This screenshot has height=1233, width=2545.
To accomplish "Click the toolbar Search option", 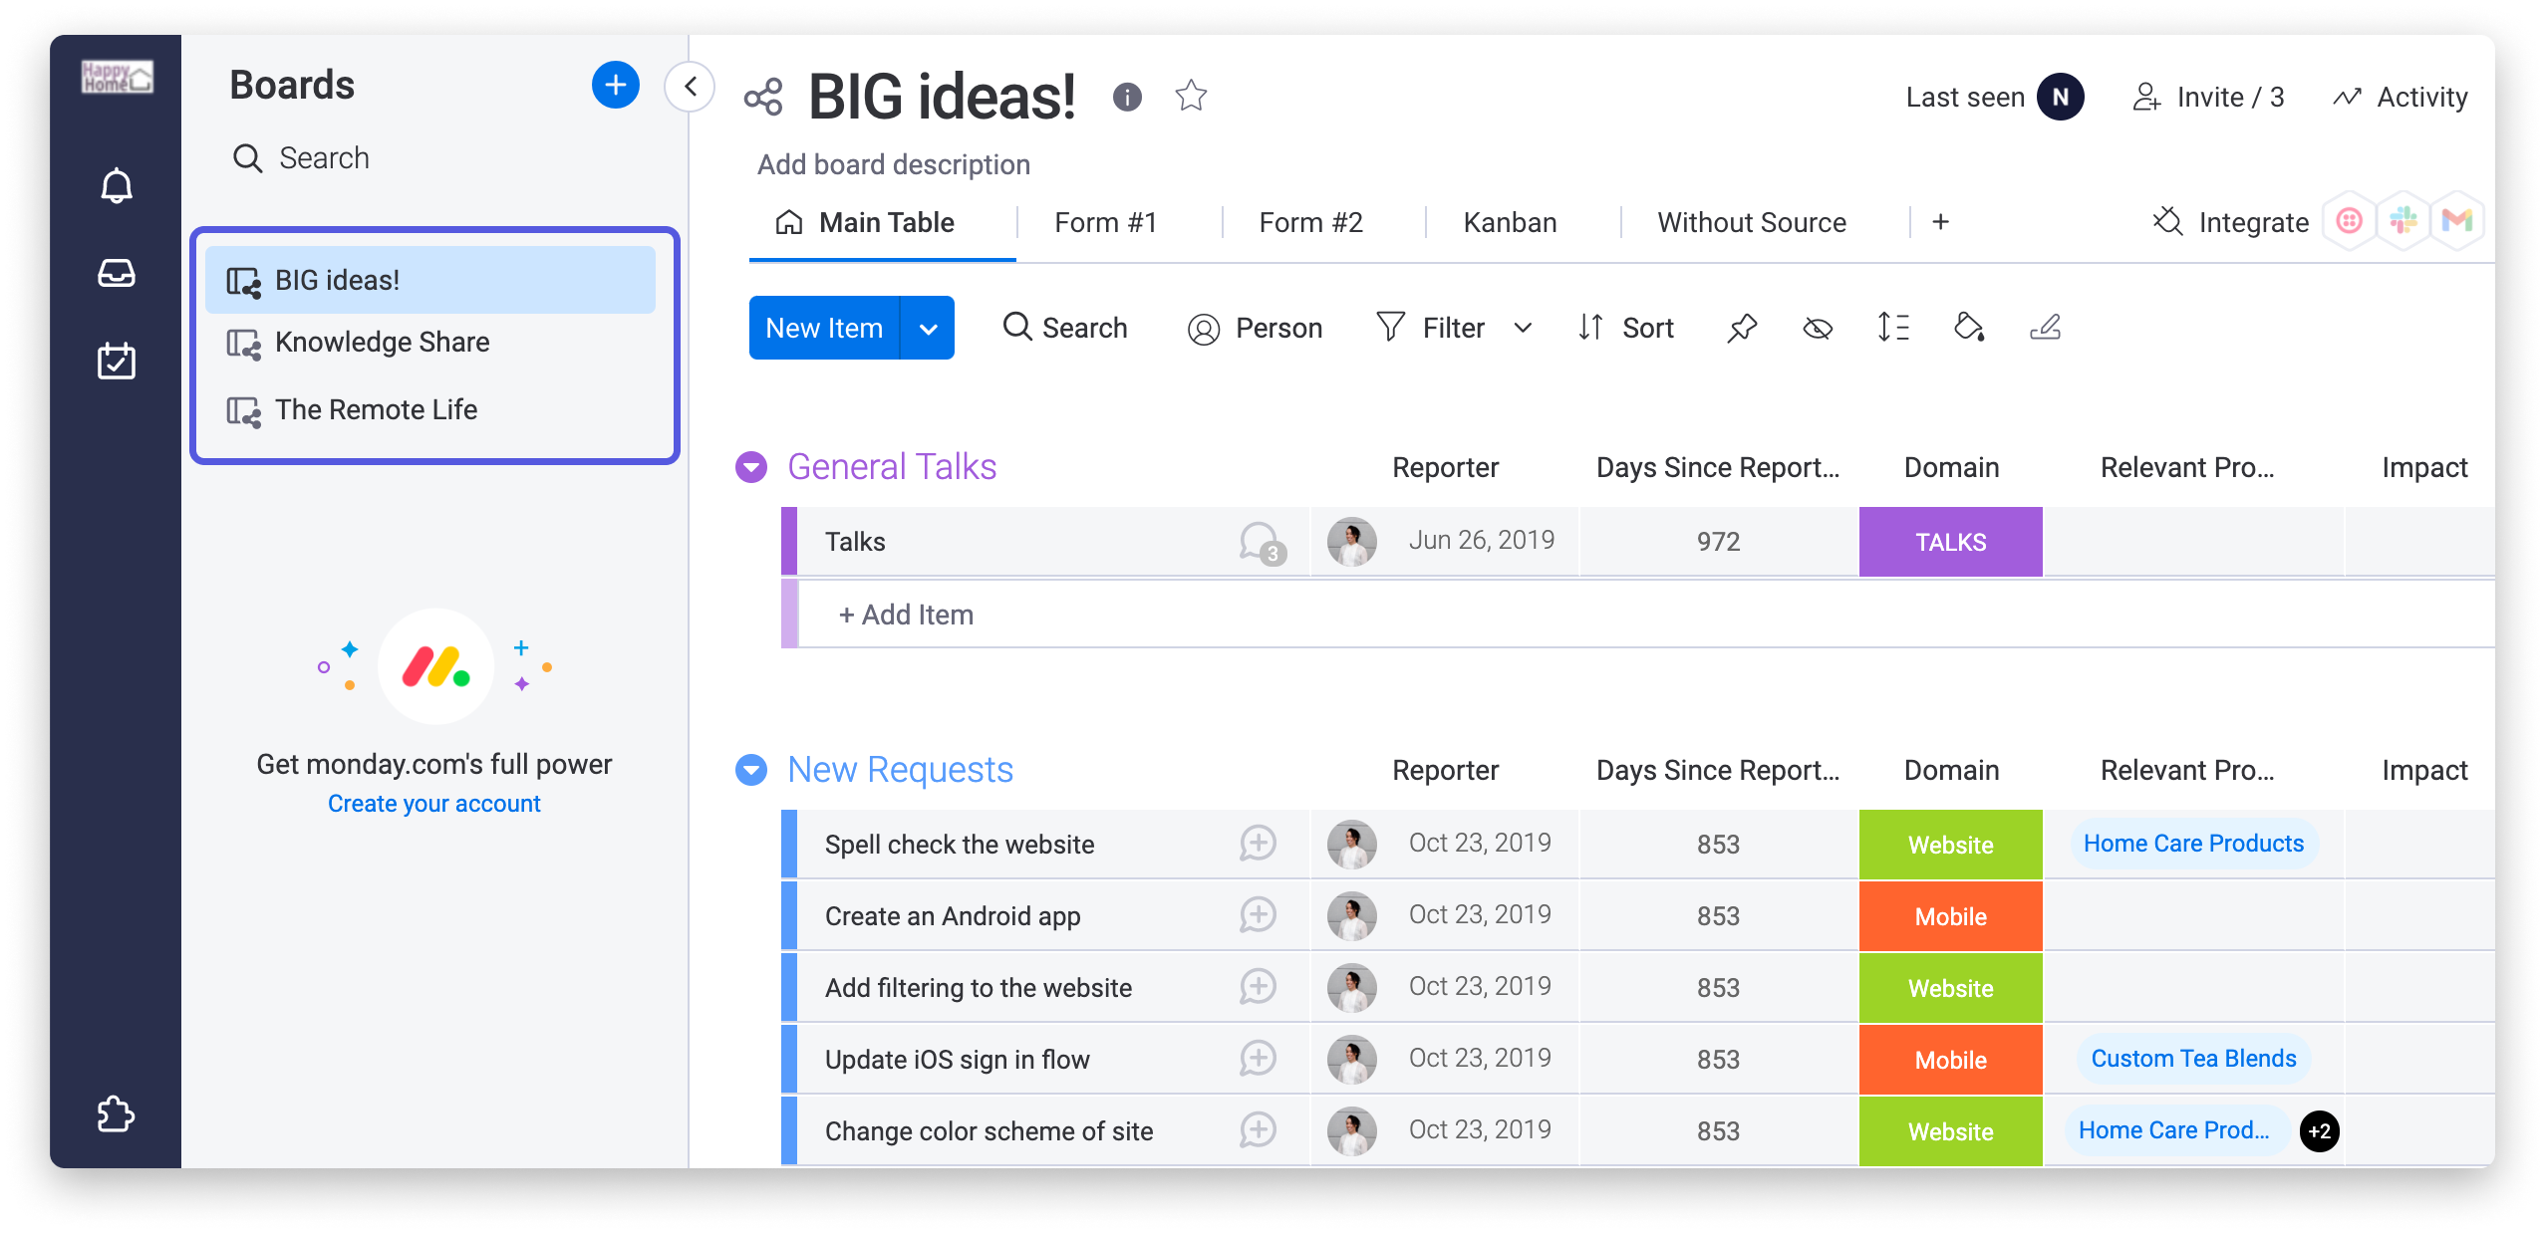I will (1065, 328).
